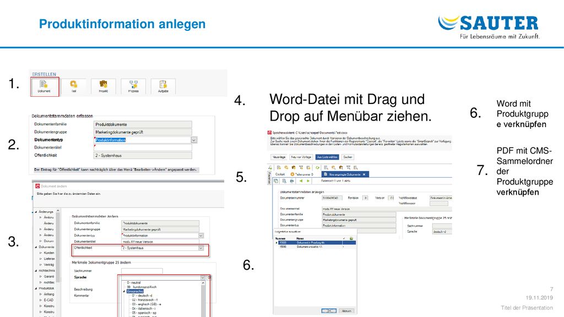The image size is (564, 317).
Task: Click the tree panel scrollbar in Dokument ändern
Action: coord(58,248)
